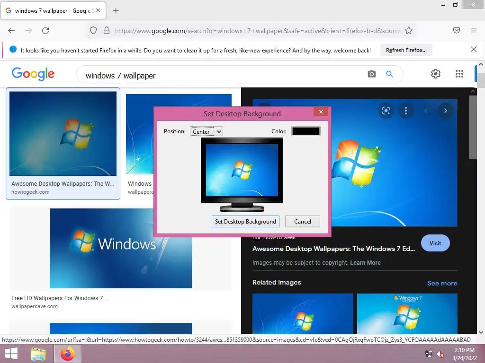Click the Set Desktop Background button

(245, 221)
